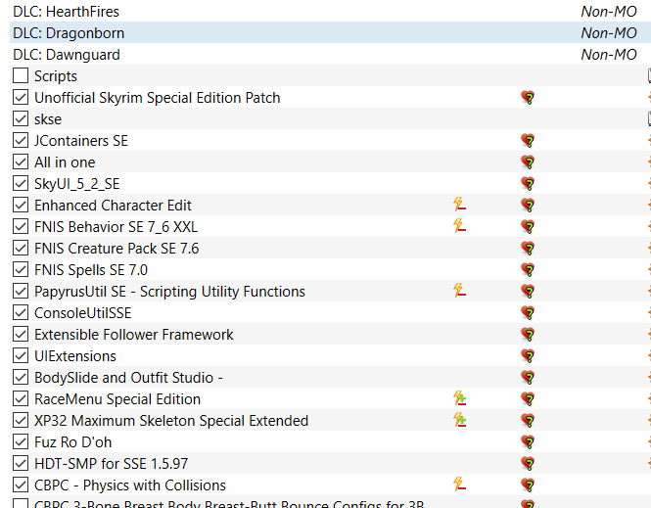Select the ConsoleUtilSSE mod name
Viewport: 651px width, 508px height.
click(82, 313)
